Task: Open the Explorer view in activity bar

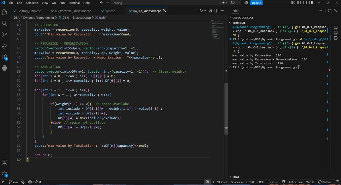Action: [4, 12]
